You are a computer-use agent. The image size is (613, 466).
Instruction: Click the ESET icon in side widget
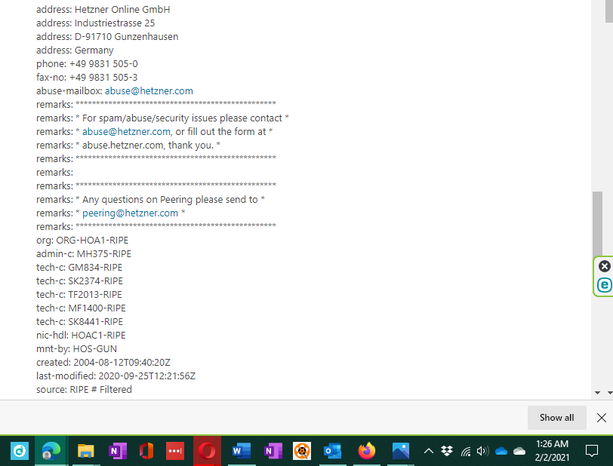pyautogui.click(x=604, y=285)
